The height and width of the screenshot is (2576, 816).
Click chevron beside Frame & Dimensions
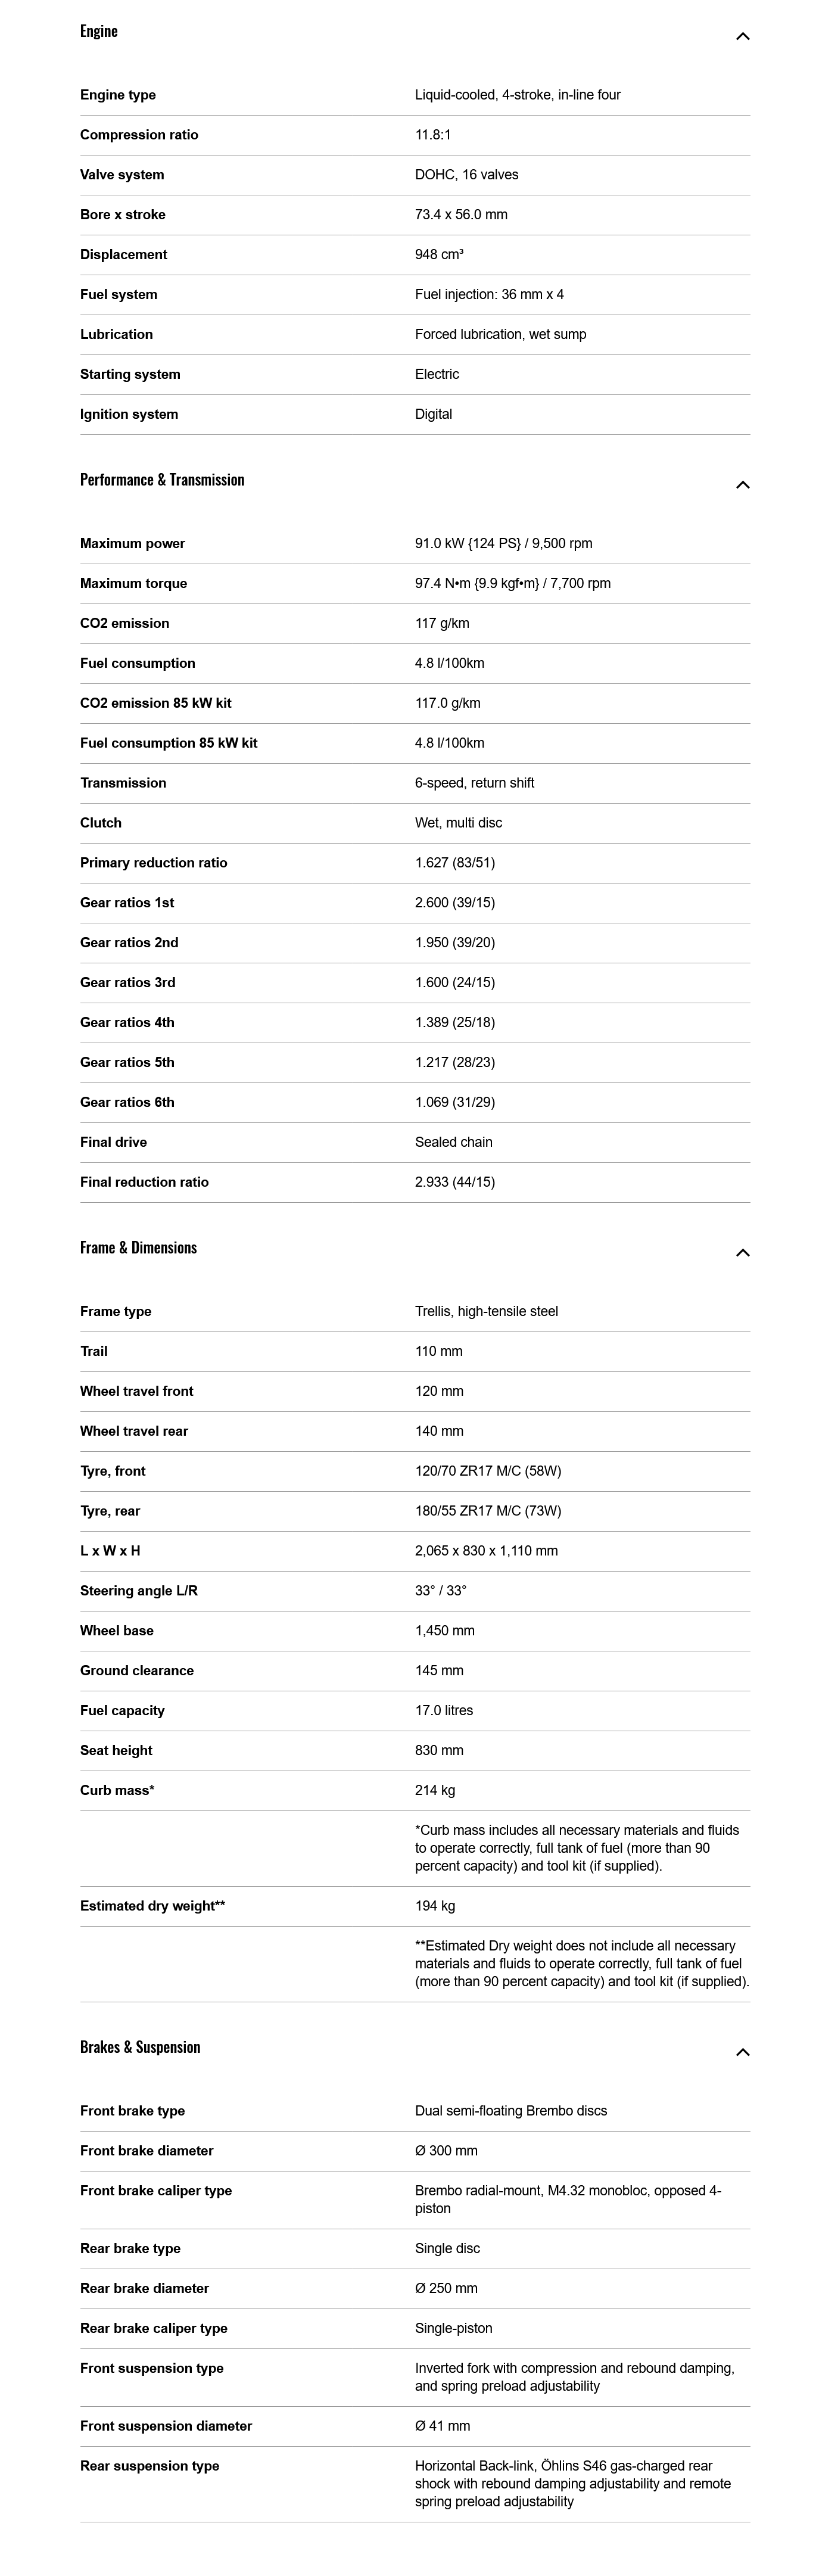tap(742, 1253)
